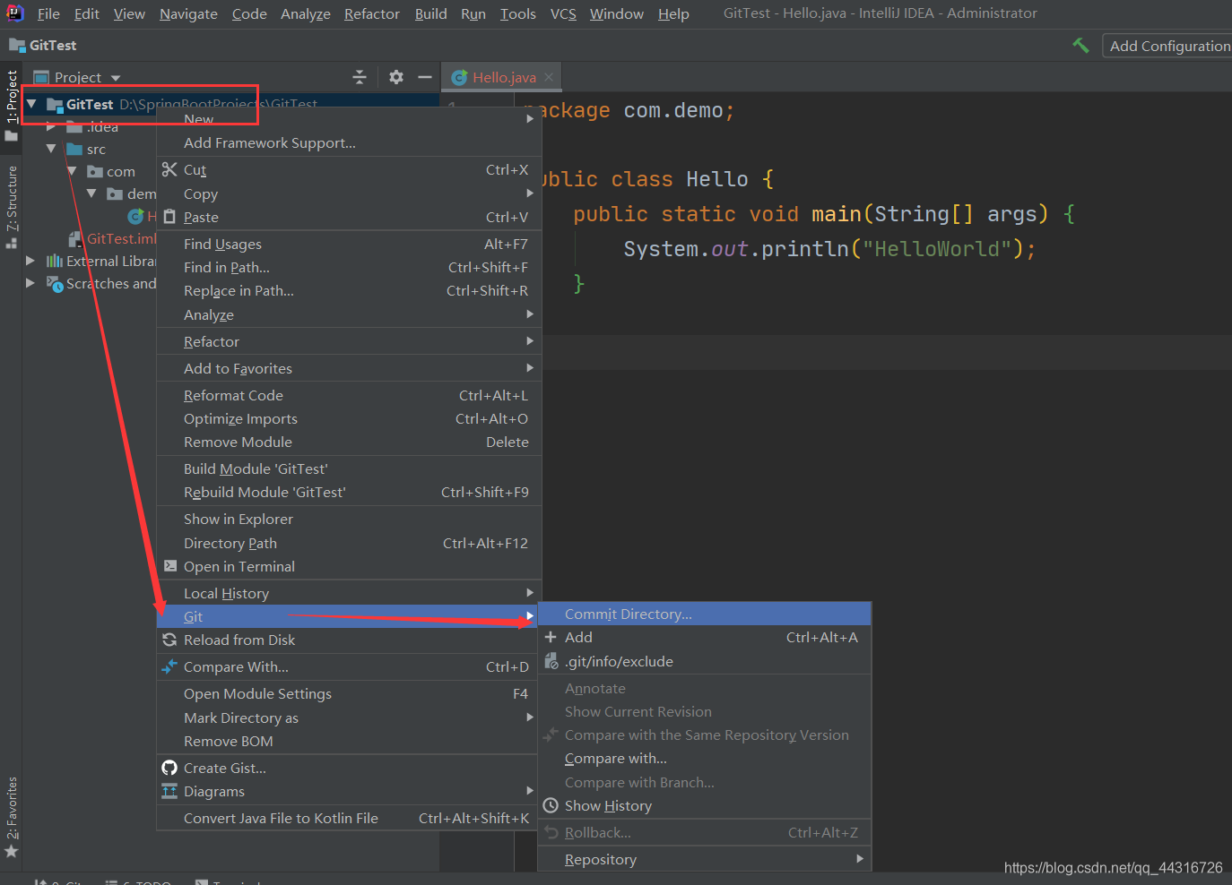Click Compare with... in Git submenu
Image resolution: width=1232 pixels, height=885 pixels.
[705, 758]
